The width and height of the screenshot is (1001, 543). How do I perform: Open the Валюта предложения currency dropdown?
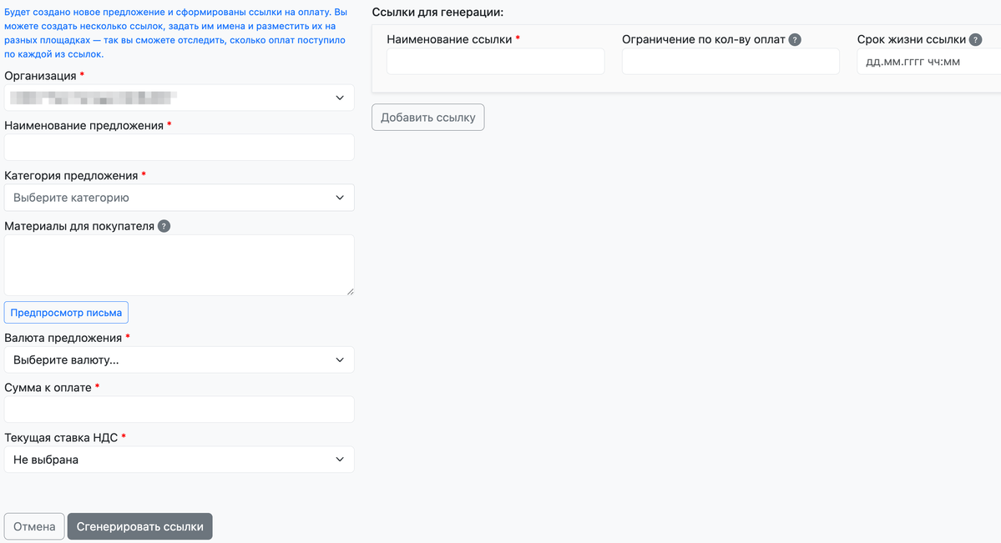[x=179, y=359]
